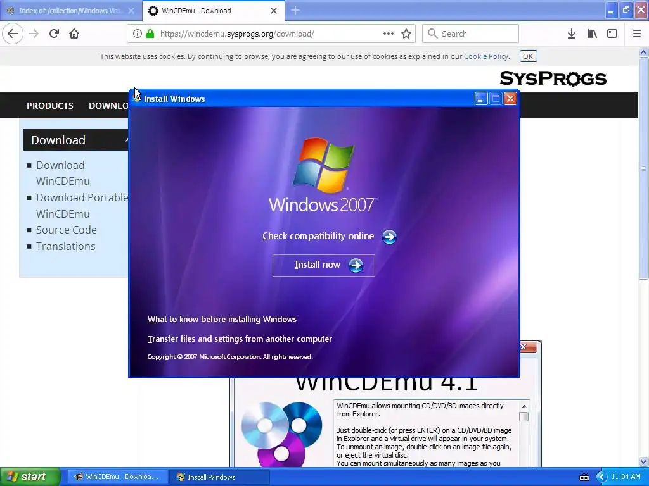Screen dimensions: 649x486
Task: Open the Downloads arrow in toolbar
Action: click(572, 34)
